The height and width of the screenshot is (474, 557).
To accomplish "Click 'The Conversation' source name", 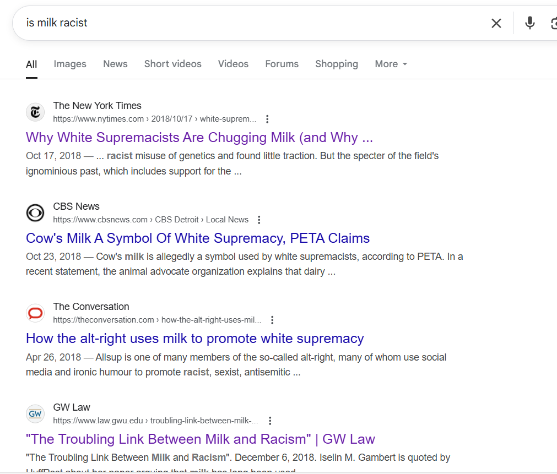I will point(91,307).
